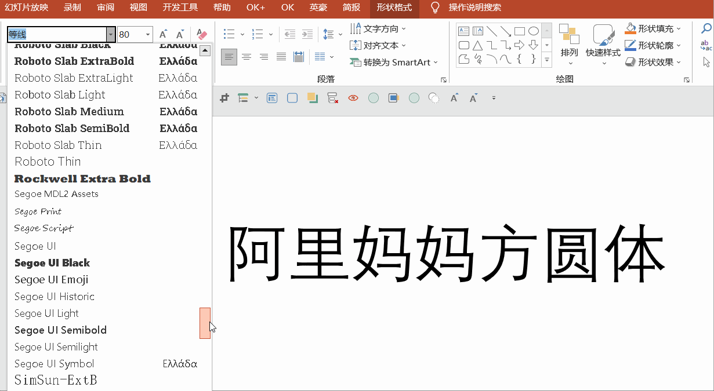
Task: Toggle align text left
Action: 229,57
